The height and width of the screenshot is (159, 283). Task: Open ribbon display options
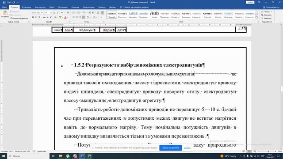click(259, 2)
